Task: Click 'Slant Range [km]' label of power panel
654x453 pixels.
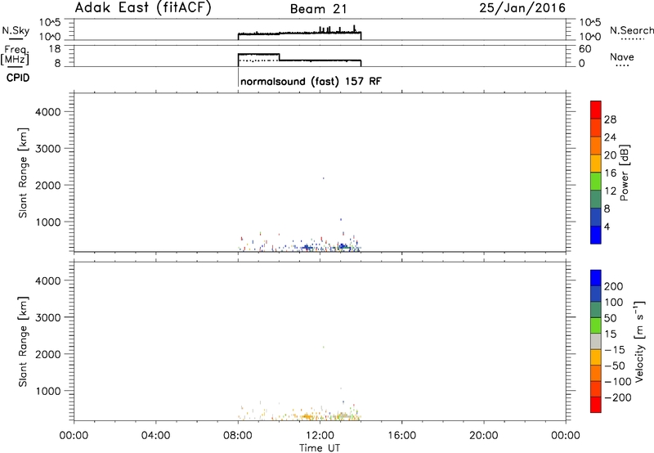Action: tap(23, 173)
